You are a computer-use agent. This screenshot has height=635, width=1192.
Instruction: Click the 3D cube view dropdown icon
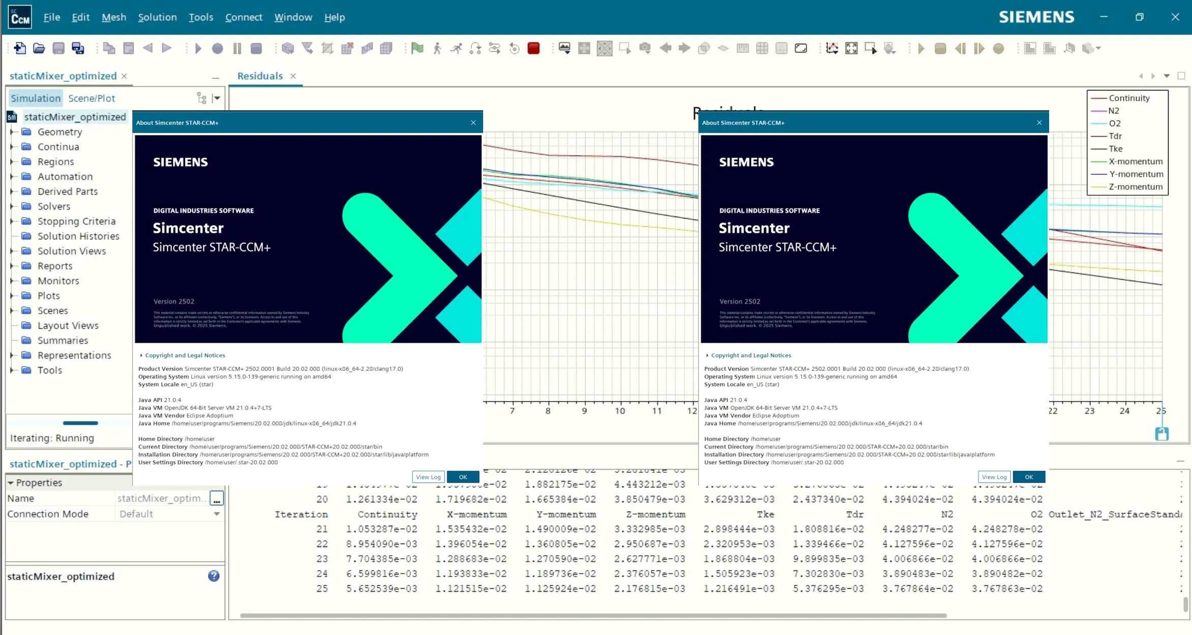[1091, 48]
